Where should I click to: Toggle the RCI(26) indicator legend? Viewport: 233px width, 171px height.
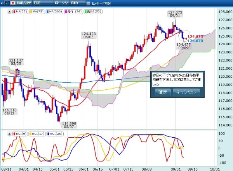pos(55,134)
